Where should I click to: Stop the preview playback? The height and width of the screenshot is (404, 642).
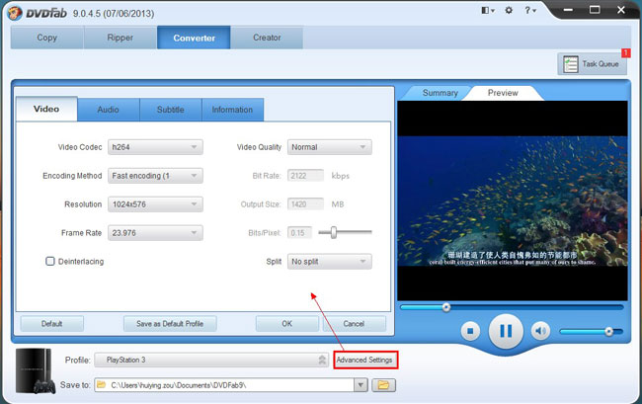tap(470, 331)
